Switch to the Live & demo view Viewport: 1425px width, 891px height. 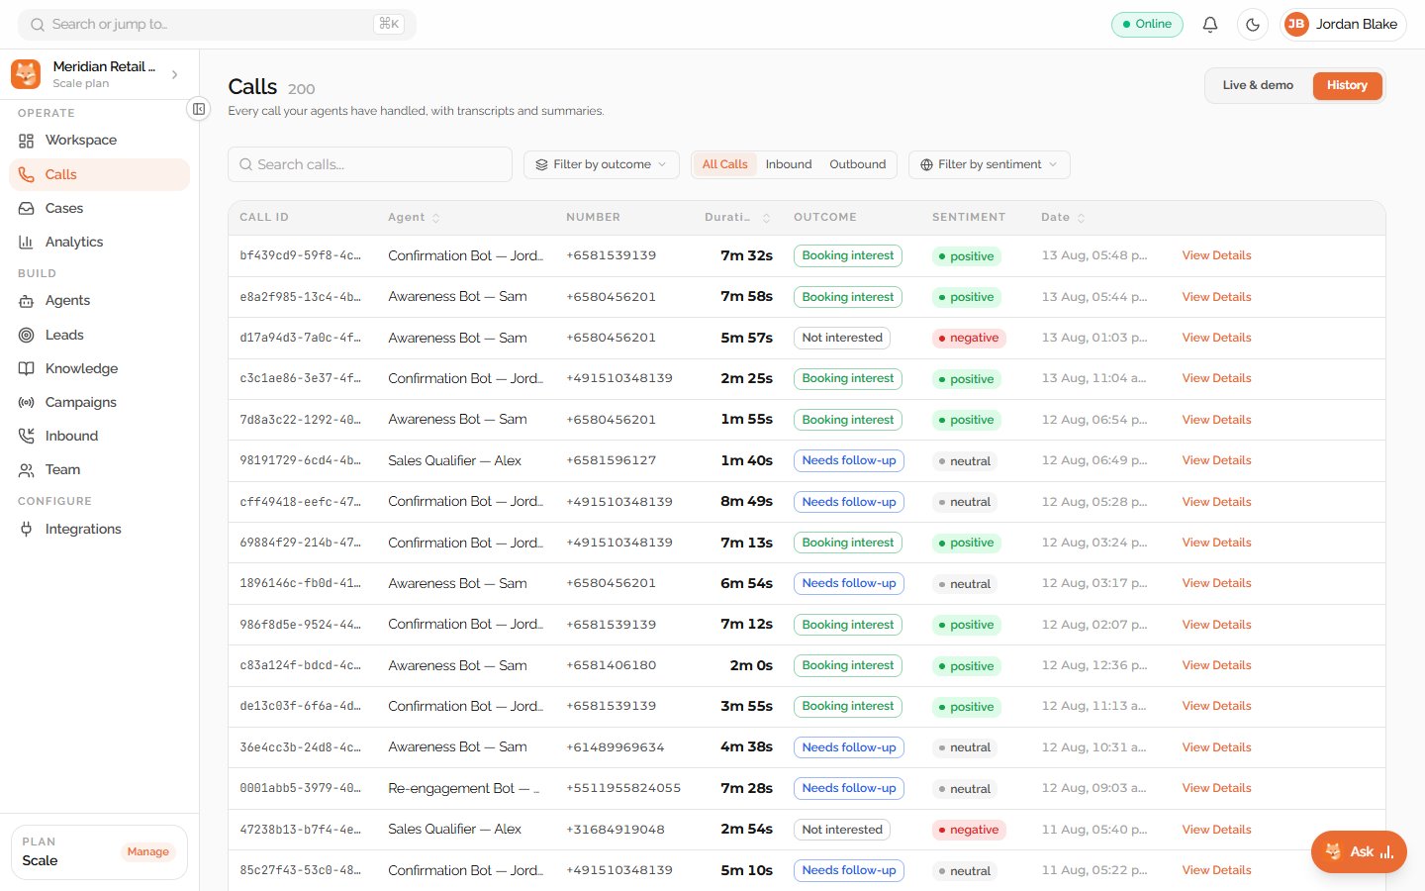1258,85
